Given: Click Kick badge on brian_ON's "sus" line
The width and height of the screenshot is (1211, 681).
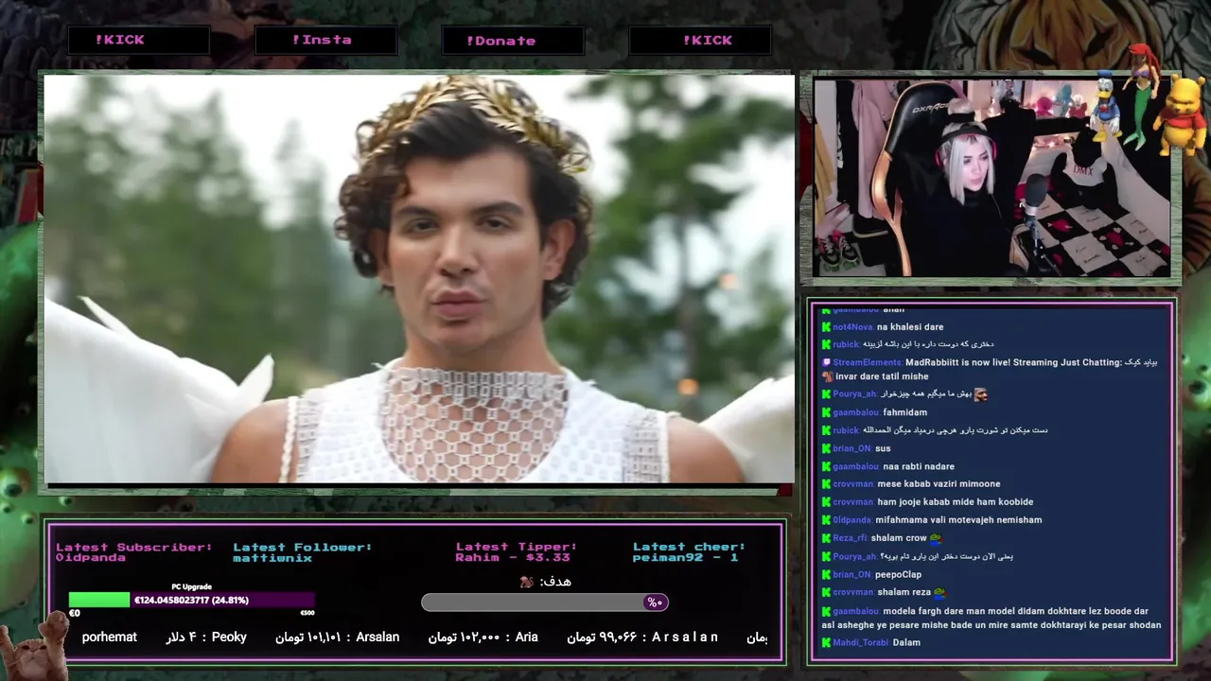Looking at the screenshot, I should pos(826,448).
